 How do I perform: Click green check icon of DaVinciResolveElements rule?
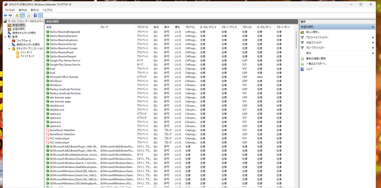(x=48, y=36)
